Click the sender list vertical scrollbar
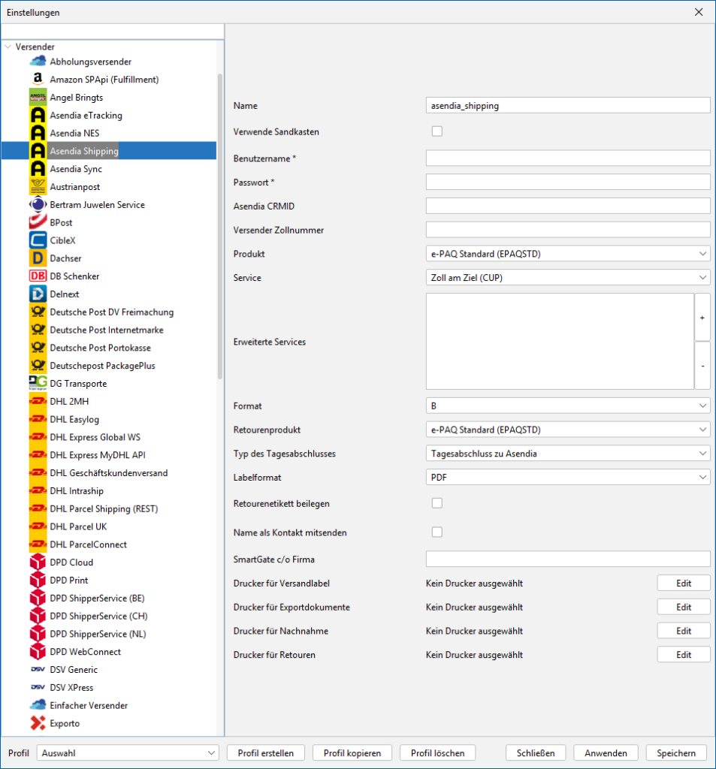The image size is (716, 769). click(x=219, y=225)
